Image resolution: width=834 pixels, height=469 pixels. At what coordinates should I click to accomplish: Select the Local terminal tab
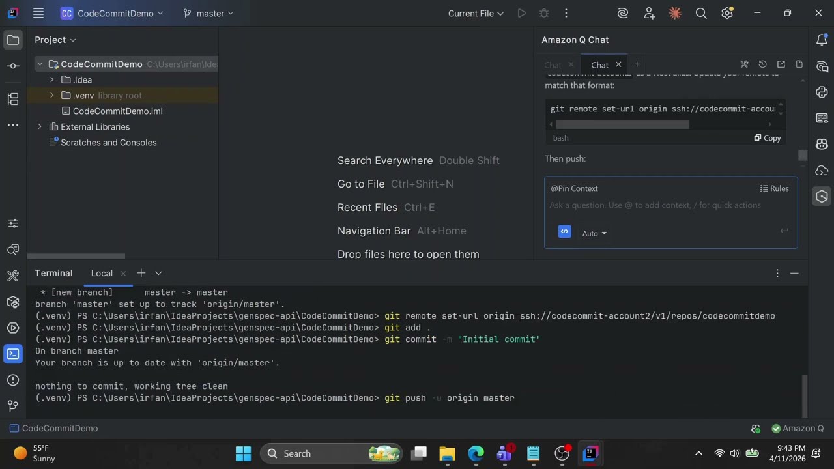(x=102, y=273)
